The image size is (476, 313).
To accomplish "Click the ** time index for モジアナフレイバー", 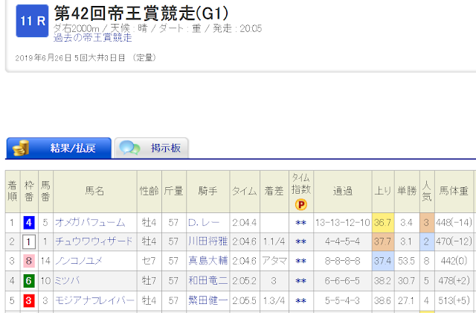I will 300,301.
